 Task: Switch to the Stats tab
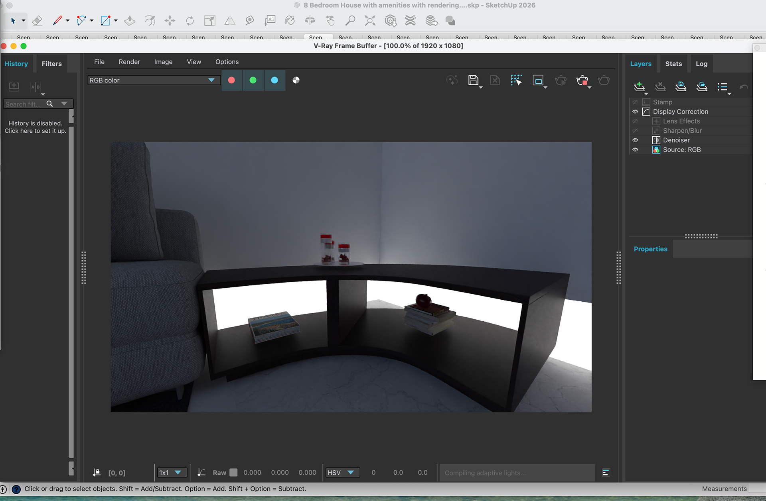(x=673, y=64)
